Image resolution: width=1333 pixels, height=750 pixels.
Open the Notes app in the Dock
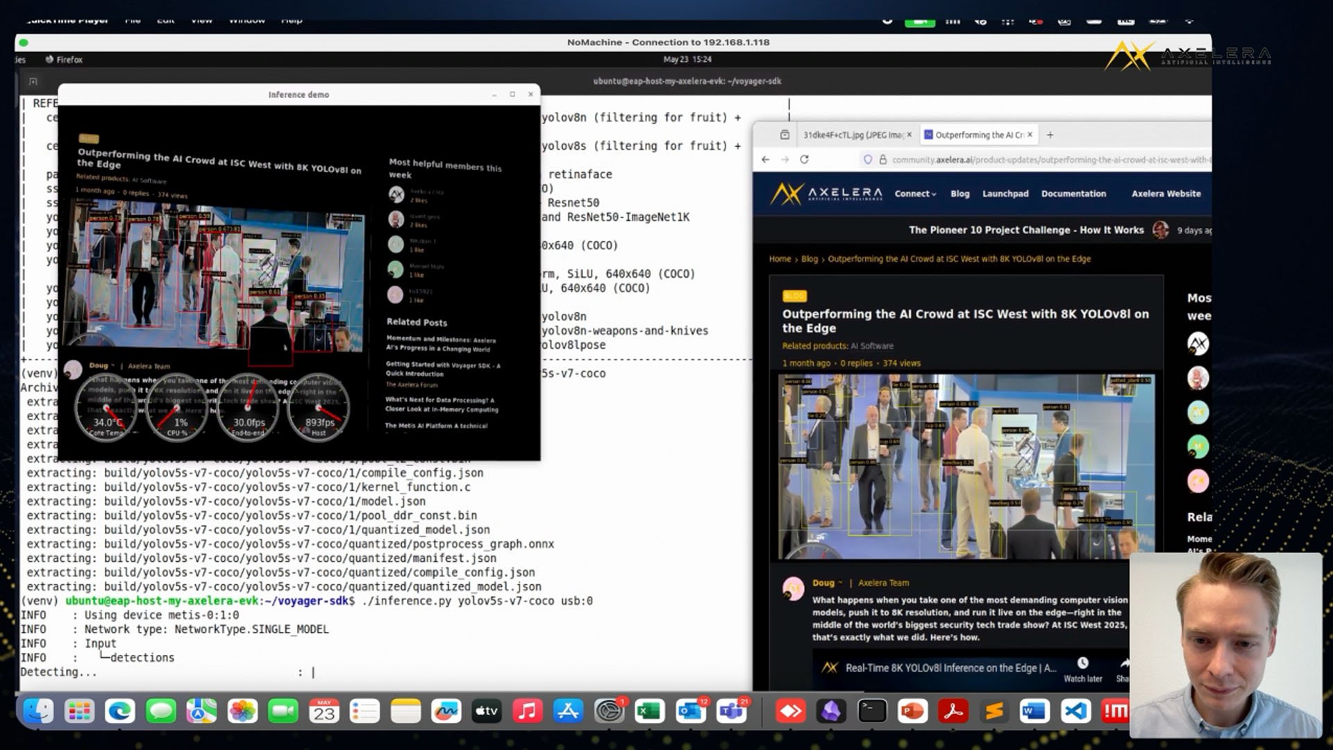(405, 711)
